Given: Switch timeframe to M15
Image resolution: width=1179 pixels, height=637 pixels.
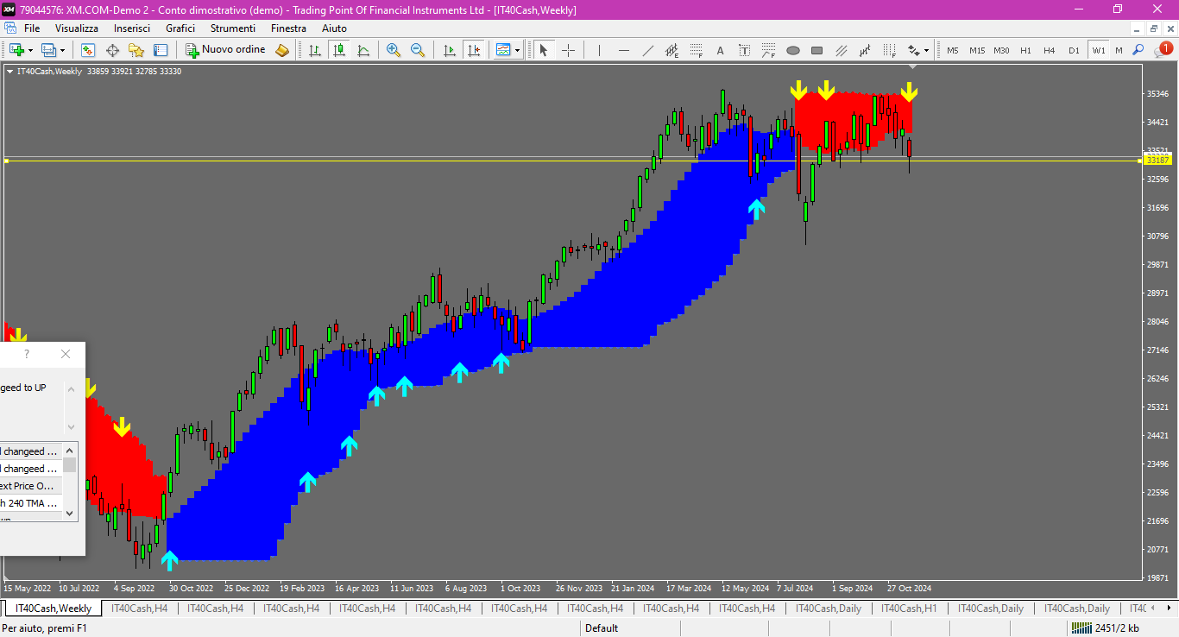Looking at the screenshot, I should coord(976,50).
